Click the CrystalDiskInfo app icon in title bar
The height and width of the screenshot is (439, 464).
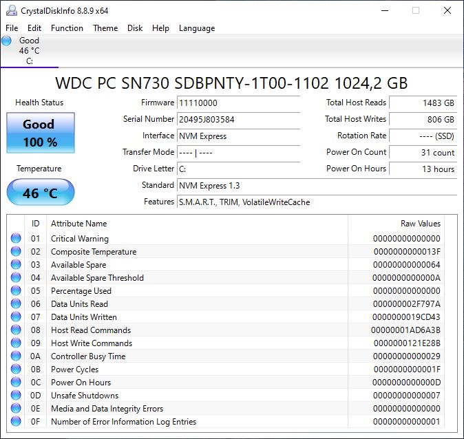(x=11, y=10)
